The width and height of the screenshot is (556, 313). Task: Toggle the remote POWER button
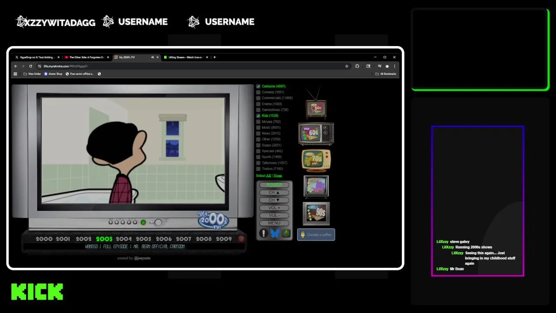(x=274, y=185)
